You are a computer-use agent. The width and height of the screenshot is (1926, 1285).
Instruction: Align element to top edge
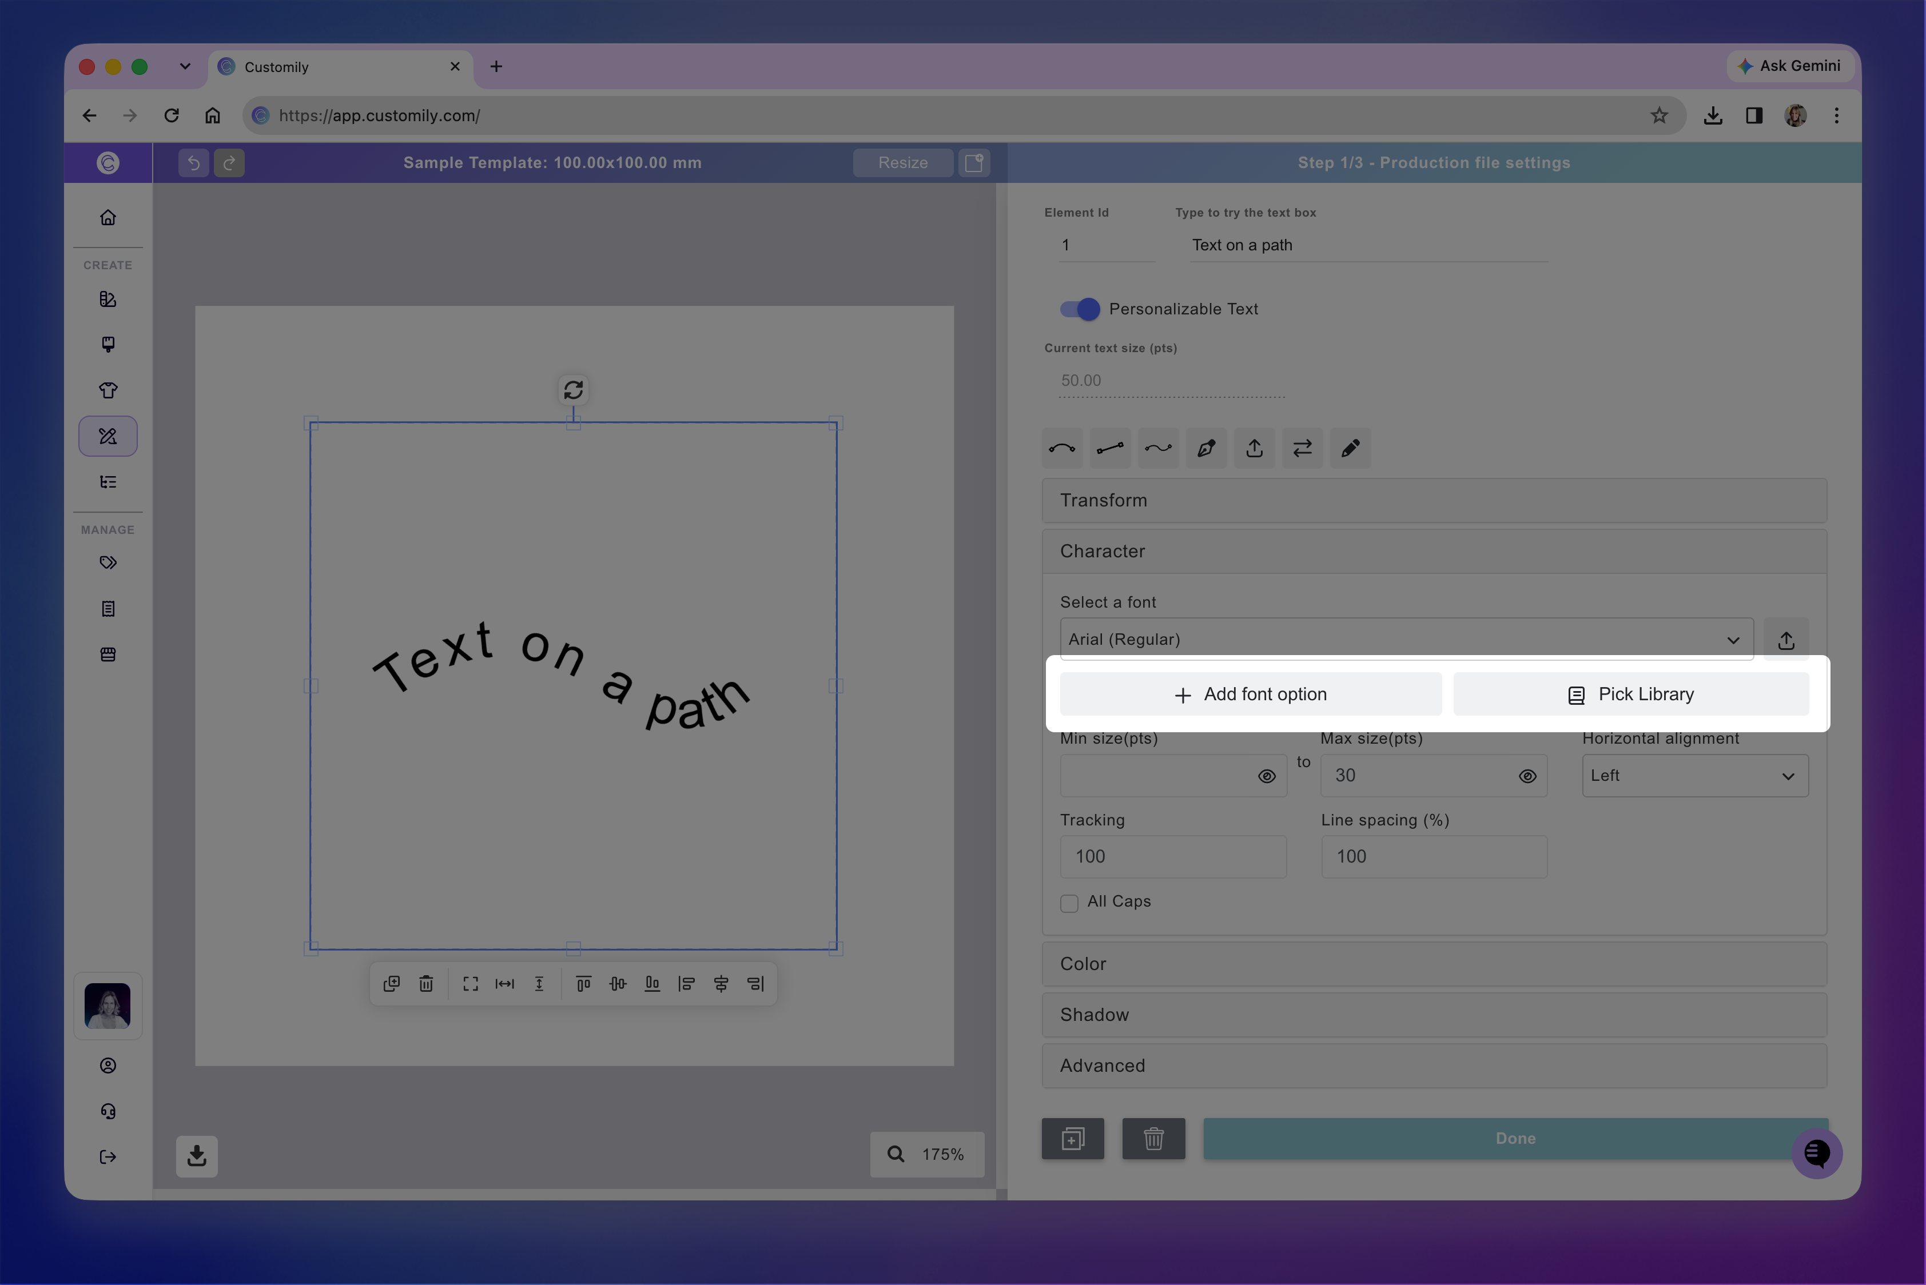click(x=584, y=983)
